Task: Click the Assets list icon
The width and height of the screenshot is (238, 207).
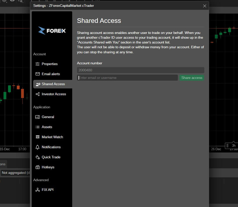Action: [x=37, y=127]
